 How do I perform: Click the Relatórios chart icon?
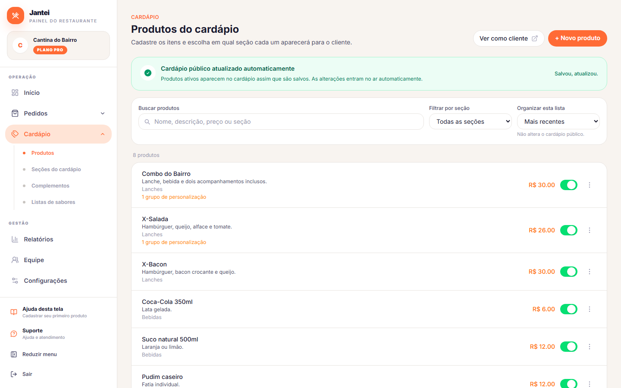(x=15, y=239)
